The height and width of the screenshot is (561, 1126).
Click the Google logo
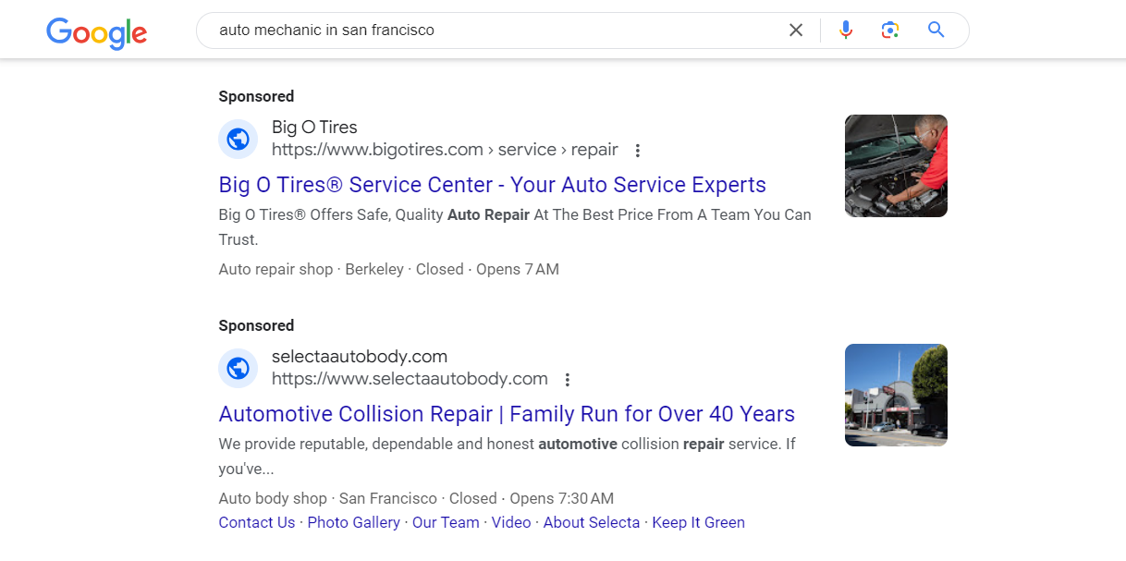96,32
